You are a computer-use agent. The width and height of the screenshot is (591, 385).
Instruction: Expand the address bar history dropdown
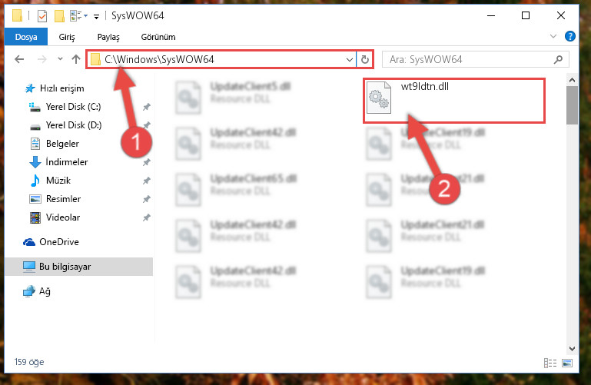(350, 59)
